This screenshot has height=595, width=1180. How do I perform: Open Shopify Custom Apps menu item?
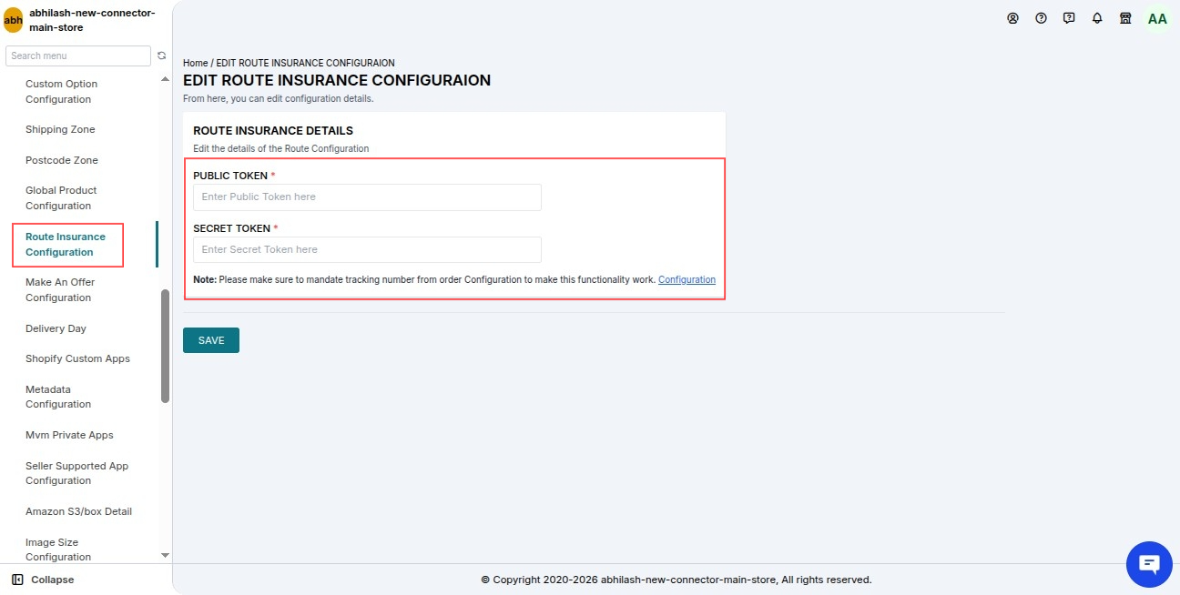(x=77, y=358)
